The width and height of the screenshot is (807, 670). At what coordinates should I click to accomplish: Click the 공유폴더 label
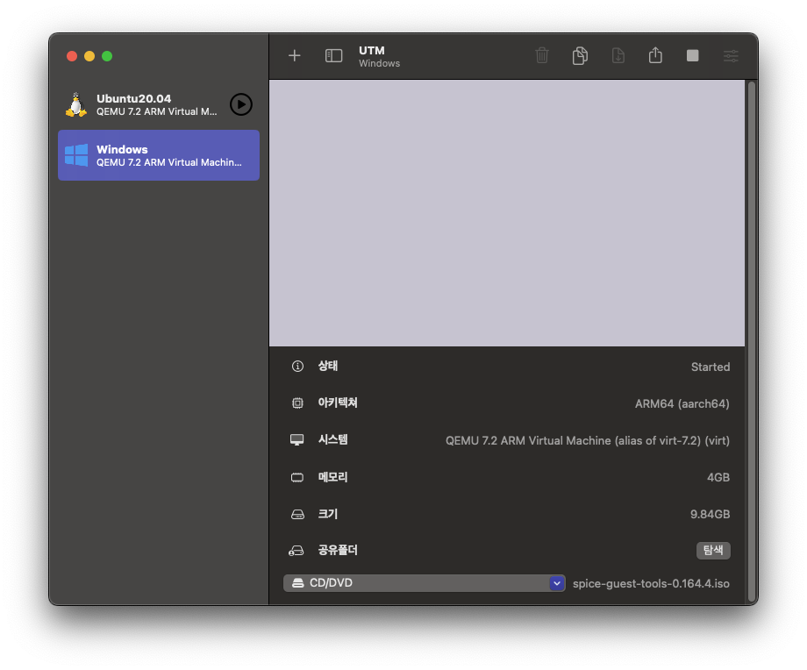coord(338,551)
